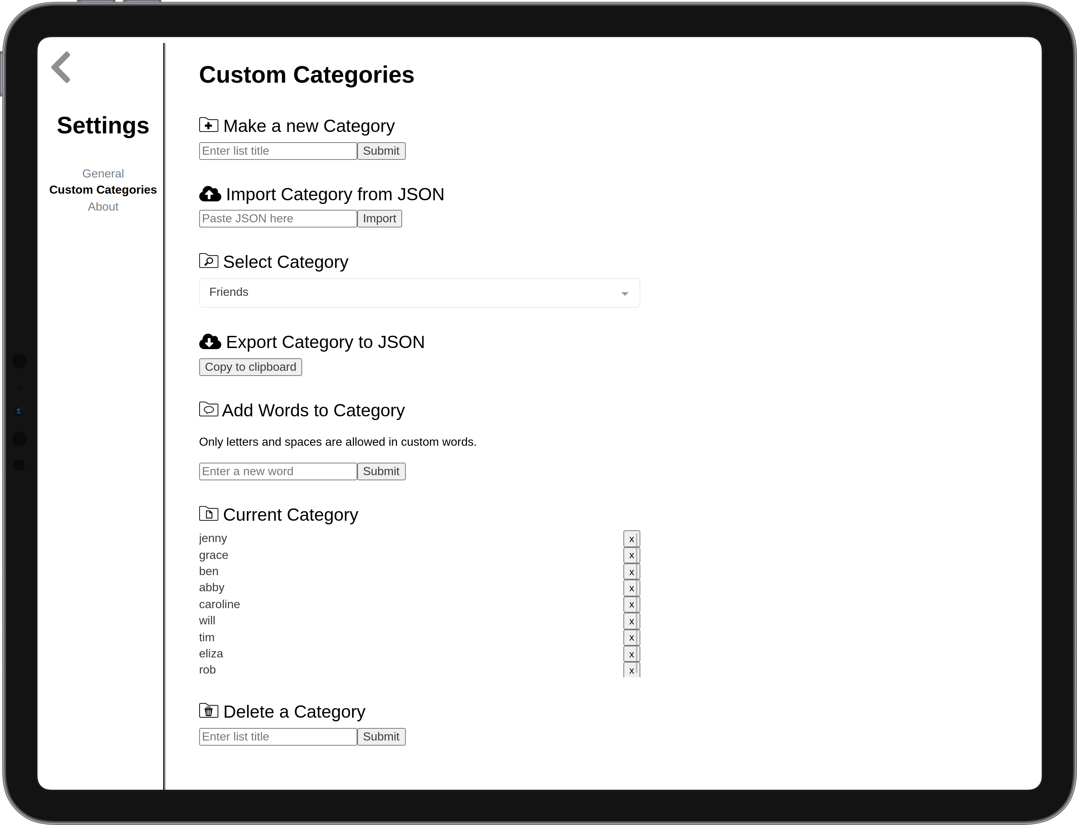
Task: Click the Make a new Category heading
Action: click(309, 126)
